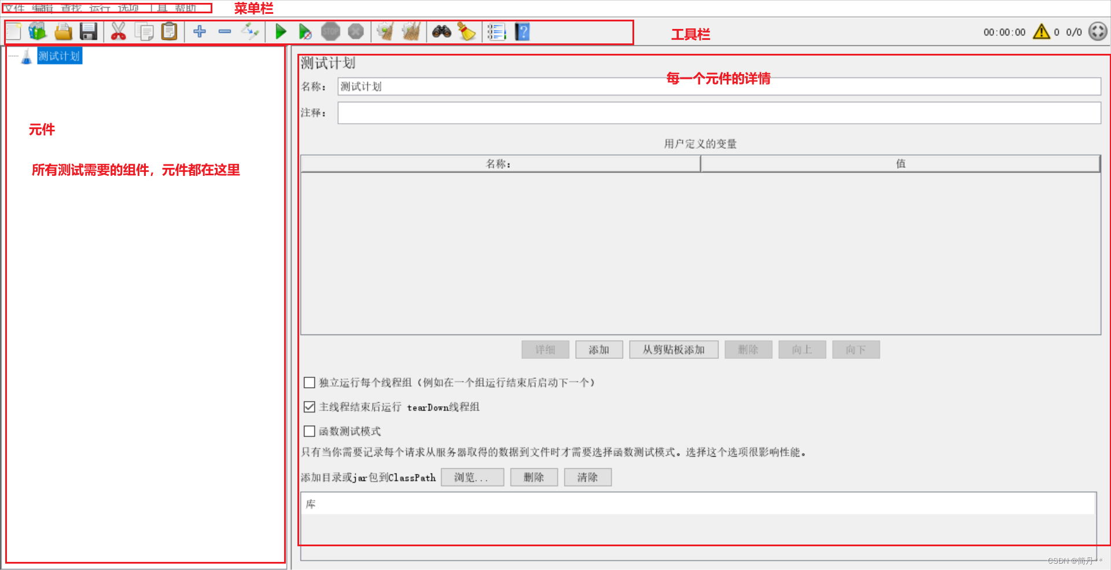
Task: Click the Toggle enable/disable arrows icon
Action: click(250, 31)
